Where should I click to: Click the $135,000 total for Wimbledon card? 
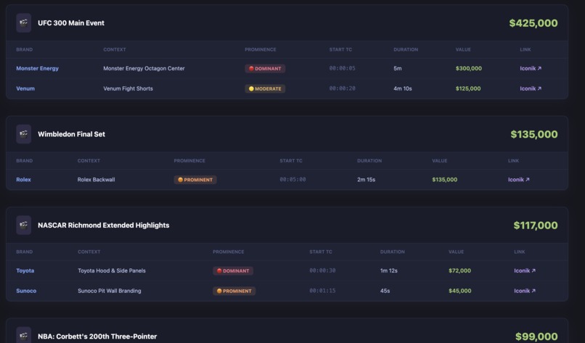click(x=534, y=134)
